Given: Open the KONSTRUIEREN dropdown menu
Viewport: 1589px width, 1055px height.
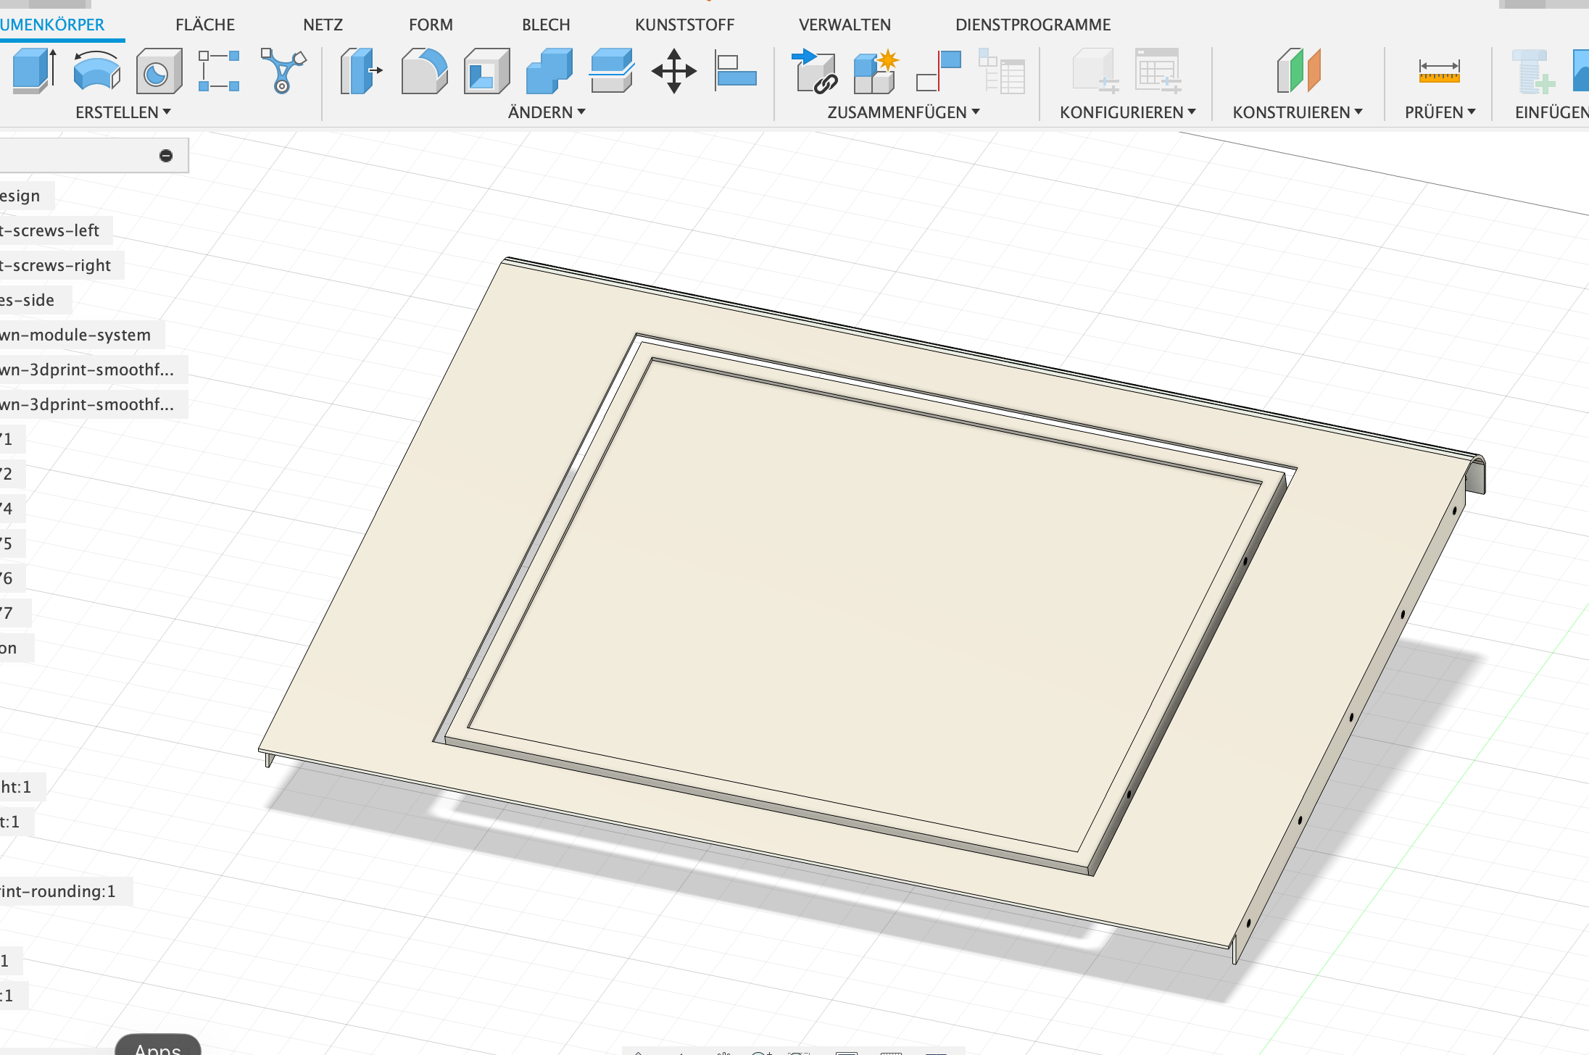Looking at the screenshot, I should click(x=1297, y=112).
